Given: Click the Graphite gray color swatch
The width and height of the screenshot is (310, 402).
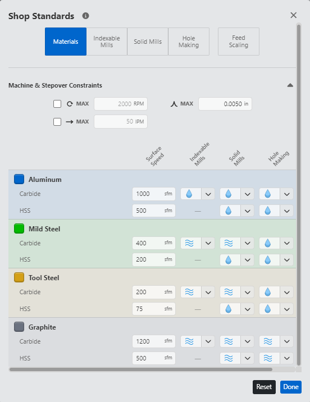Looking at the screenshot, I should coord(19,327).
